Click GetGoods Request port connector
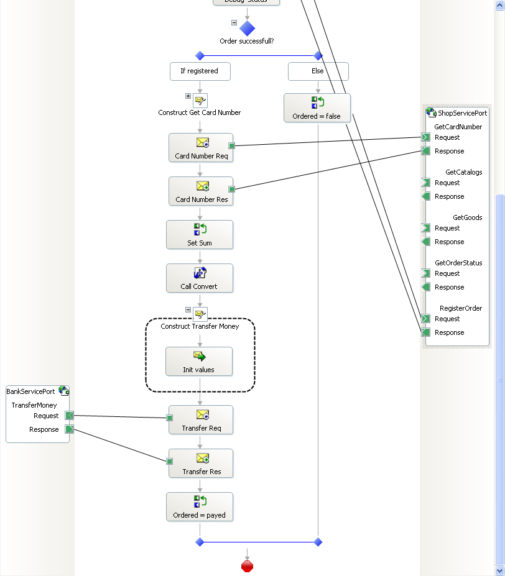 (x=425, y=228)
